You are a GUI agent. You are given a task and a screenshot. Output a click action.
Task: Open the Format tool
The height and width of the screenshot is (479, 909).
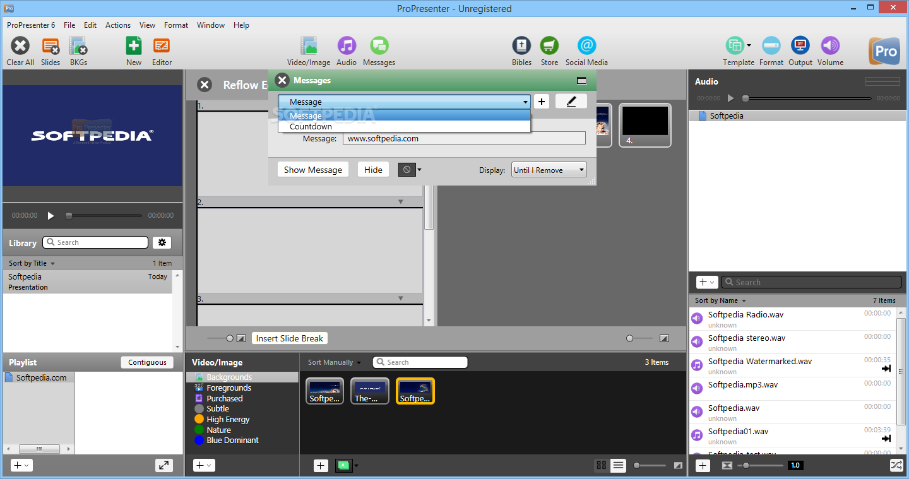pyautogui.click(x=771, y=50)
